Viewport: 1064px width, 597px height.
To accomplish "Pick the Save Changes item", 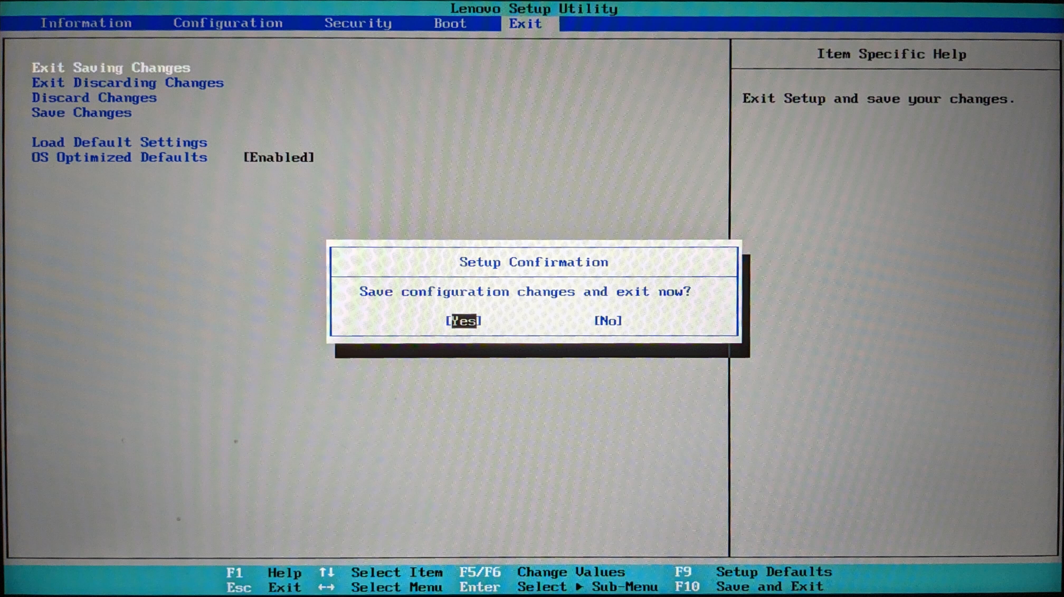I will 82,113.
